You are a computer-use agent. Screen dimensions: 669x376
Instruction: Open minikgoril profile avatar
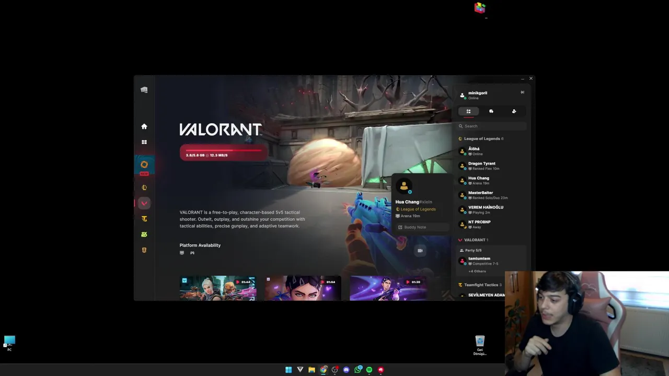[463, 95]
